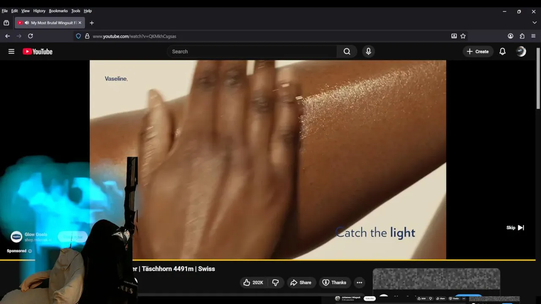Screen dimensions: 541x304
Task: Focus the YouTube Search field
Action: (252, 52)
